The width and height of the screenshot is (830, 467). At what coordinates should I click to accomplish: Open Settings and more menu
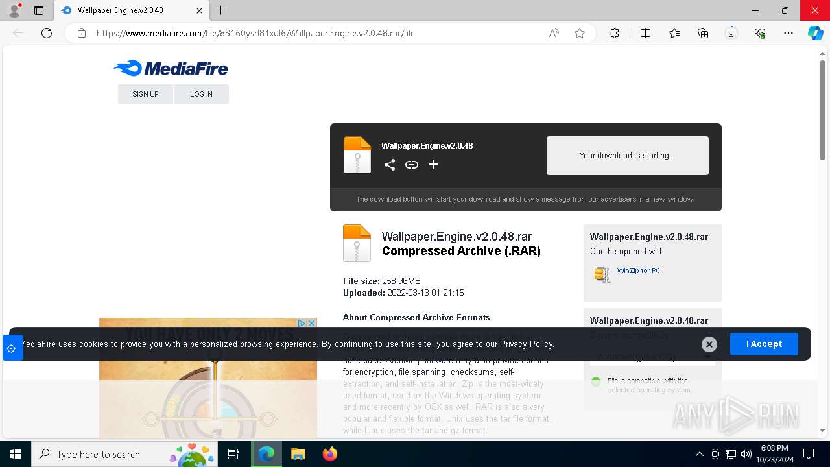(x=788, y=33)
